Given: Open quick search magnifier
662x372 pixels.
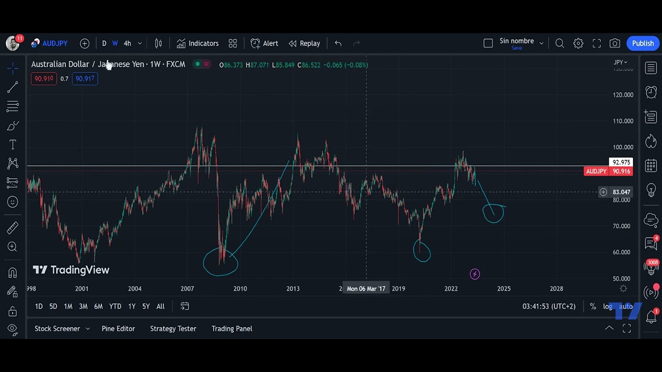Looking at the screenshot, I should [560, 43].
